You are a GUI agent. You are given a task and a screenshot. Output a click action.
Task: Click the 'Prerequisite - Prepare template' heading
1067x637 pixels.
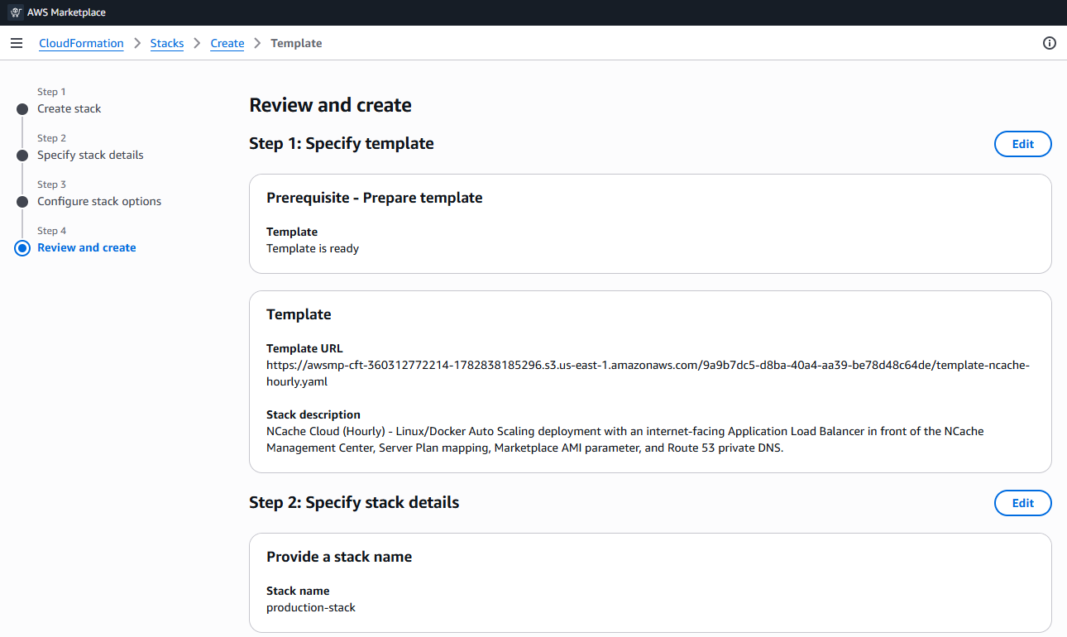pyautogui.click(x=374, y=198)
